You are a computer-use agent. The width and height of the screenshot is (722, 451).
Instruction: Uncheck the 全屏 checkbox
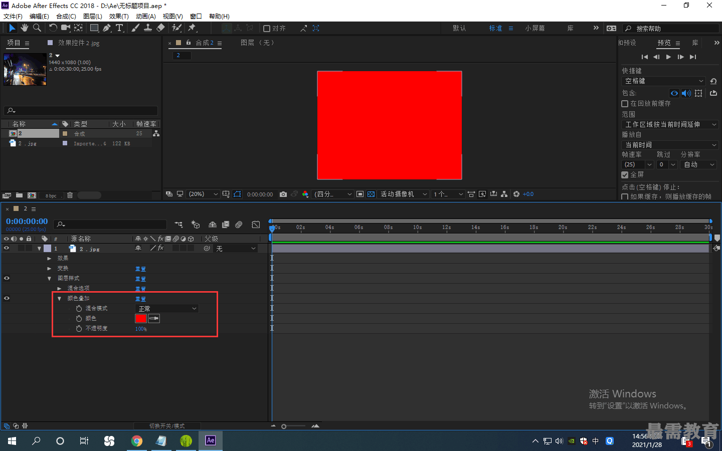(x=625, y=175)
